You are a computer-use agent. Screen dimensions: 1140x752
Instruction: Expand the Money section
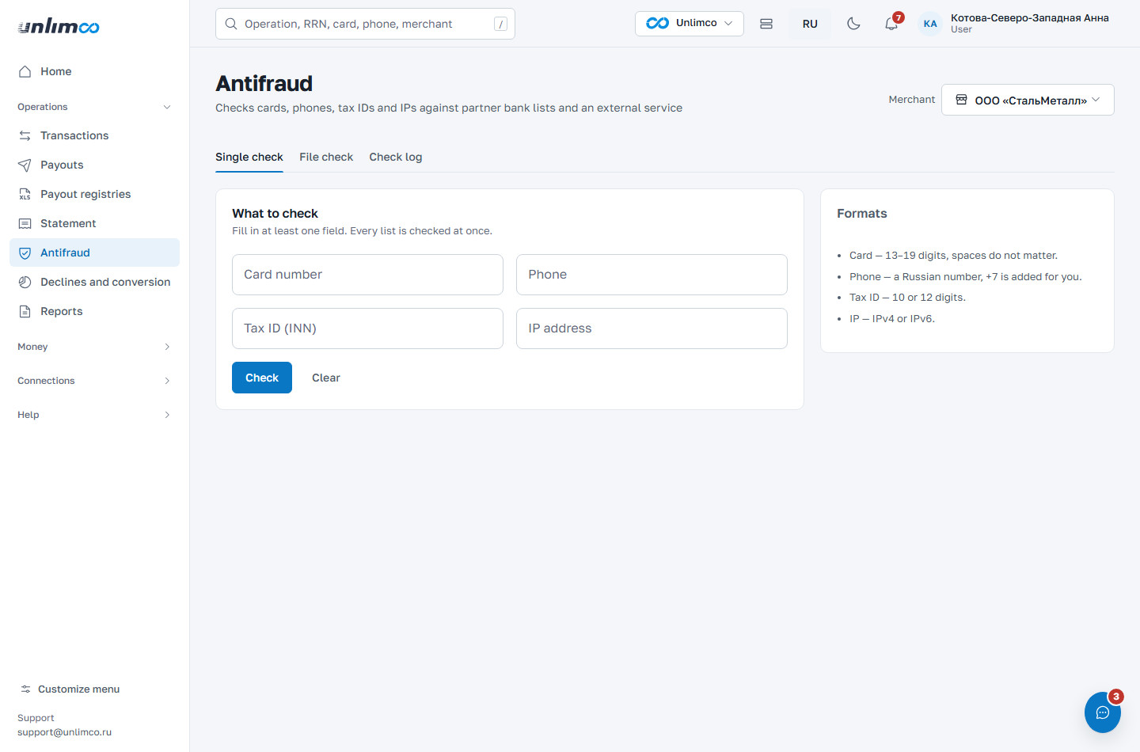pyautogui.click(x=94, y=347)
